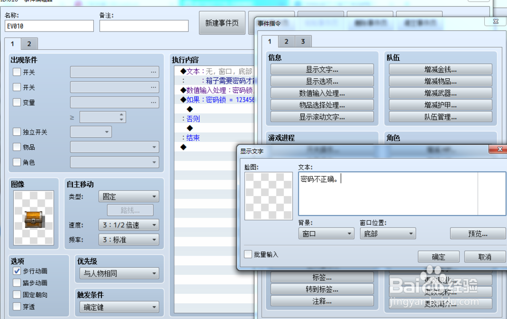Image resolution: width=507 pixels, height=319 pixels.
Task: Click the 显示滚动文字... command button
Action: pyautogui.click(x=322, y=117)
